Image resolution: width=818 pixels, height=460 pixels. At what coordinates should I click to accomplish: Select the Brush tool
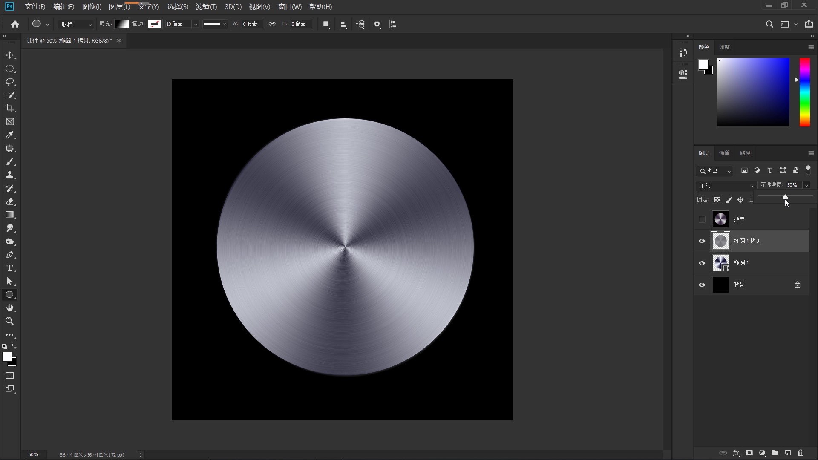coord(10,161)
